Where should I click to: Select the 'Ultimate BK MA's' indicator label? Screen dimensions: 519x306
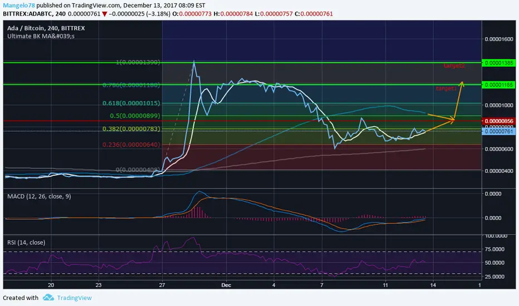(x=41, y=36)
